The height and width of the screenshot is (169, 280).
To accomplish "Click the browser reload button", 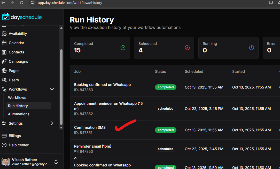I will (22, 3).
